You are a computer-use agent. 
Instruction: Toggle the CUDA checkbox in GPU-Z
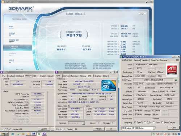point(145,123)
